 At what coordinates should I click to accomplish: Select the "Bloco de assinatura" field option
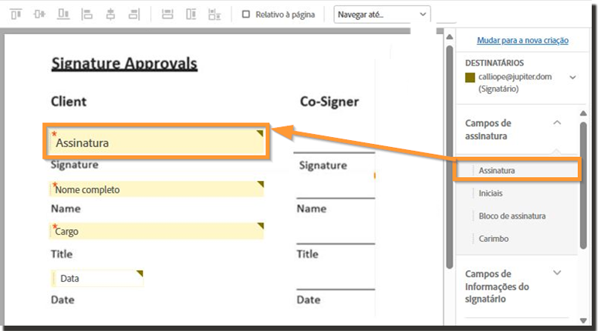point(512,216)
